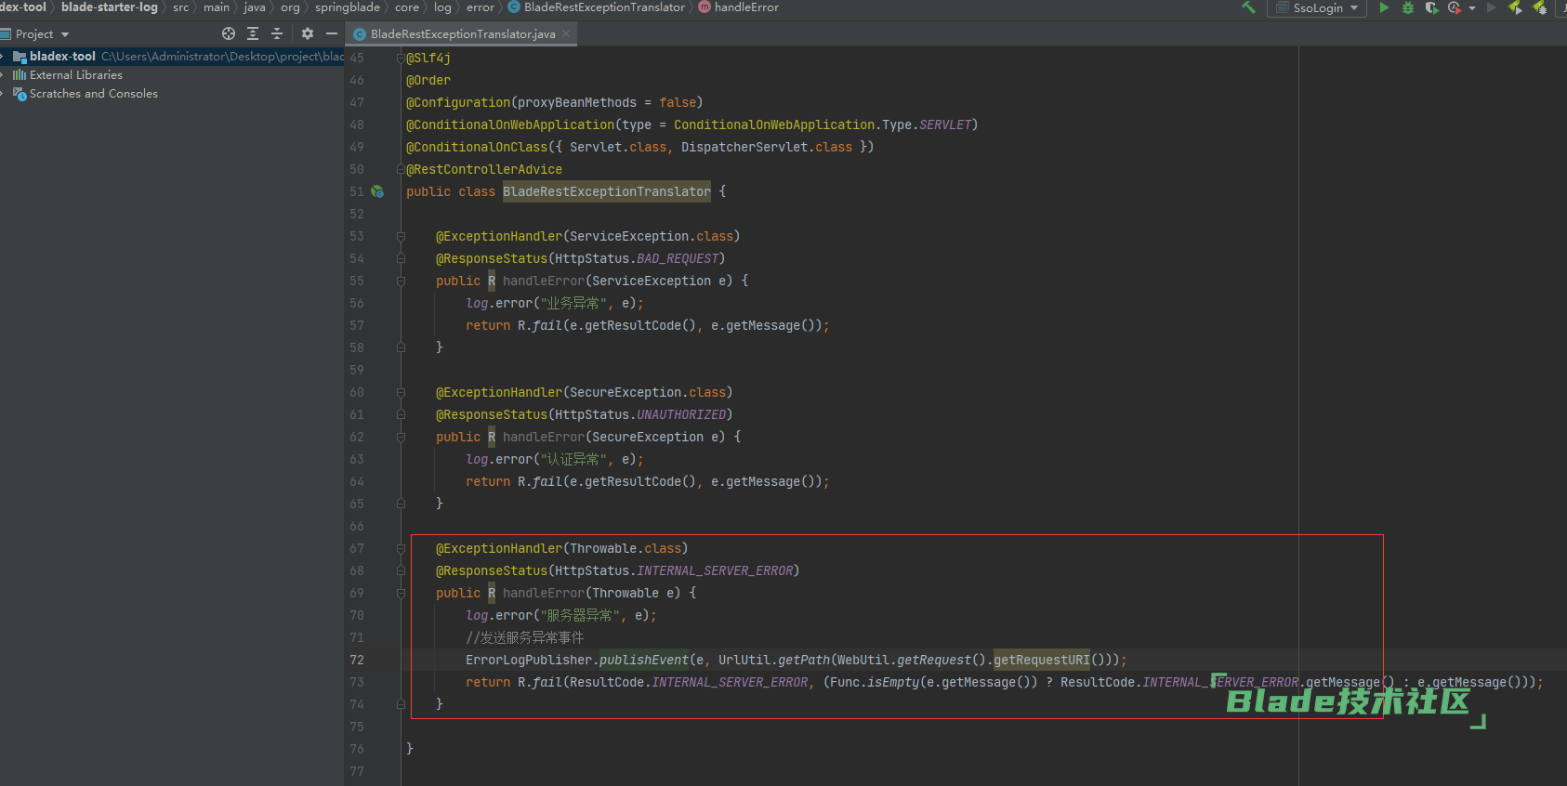Open the SsoLogin run configuration dropdown
The image size is (1567, 786).
1317,8
